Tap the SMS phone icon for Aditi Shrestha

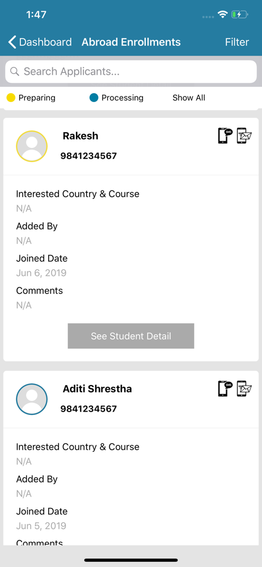tap(225, 388)
